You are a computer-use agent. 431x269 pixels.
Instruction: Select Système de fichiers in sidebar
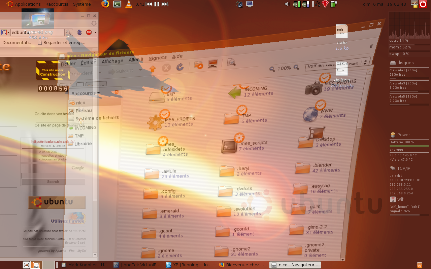pos(94,118)
